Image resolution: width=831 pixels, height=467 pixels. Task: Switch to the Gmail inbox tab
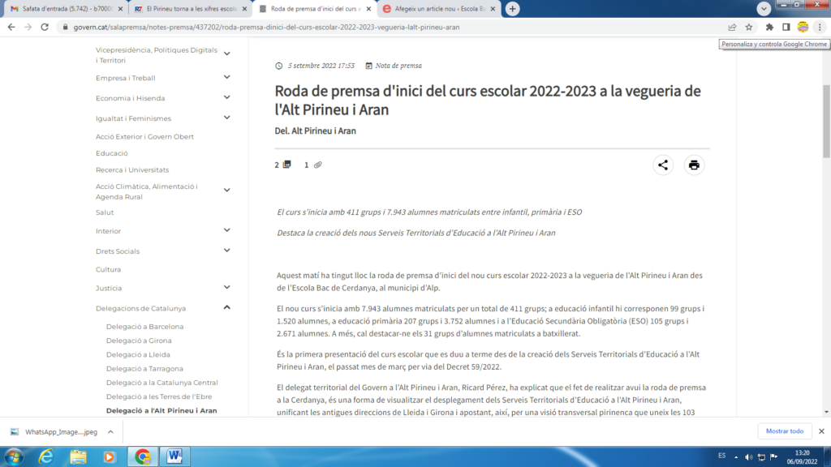click(x=63, y=9)
